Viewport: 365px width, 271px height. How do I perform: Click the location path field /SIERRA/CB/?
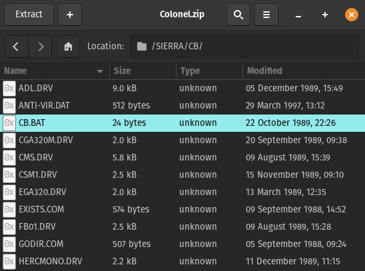pyautogui.click(x=244, y=47)
